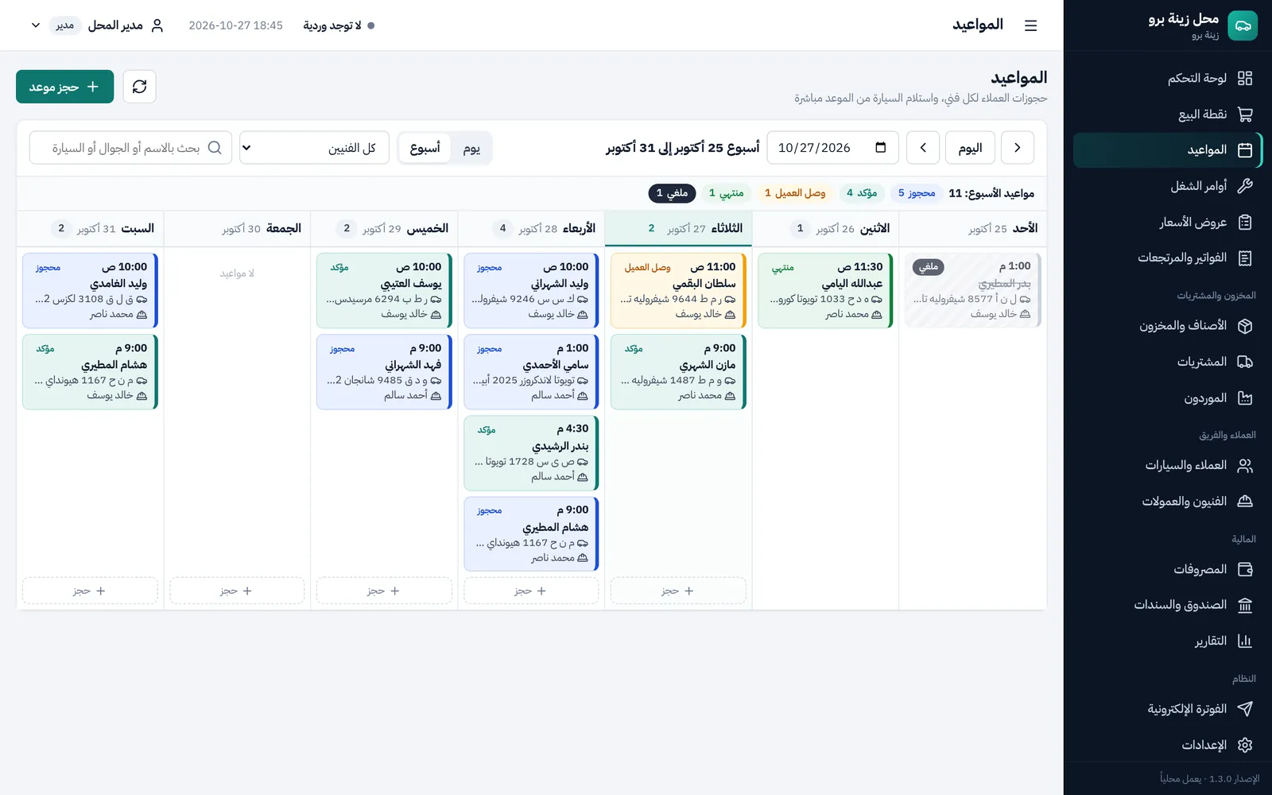Click the + حجز button under السبت

tap(90, 591)
